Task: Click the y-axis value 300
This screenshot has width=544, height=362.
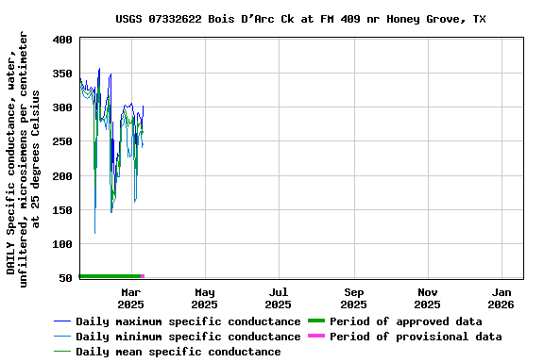Action: [62, 107]
